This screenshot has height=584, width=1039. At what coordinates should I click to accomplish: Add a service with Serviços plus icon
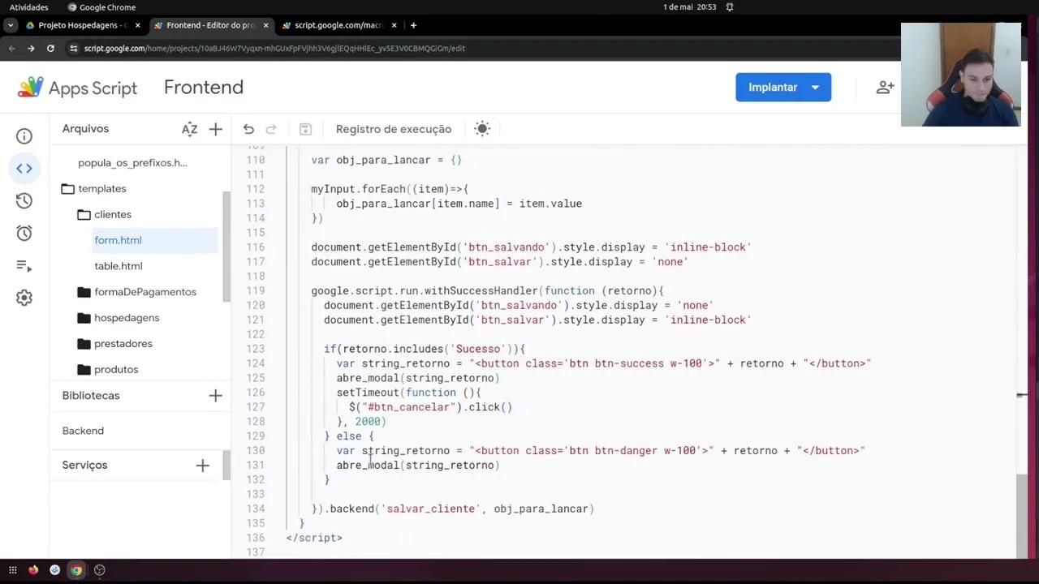pos(202,466)
